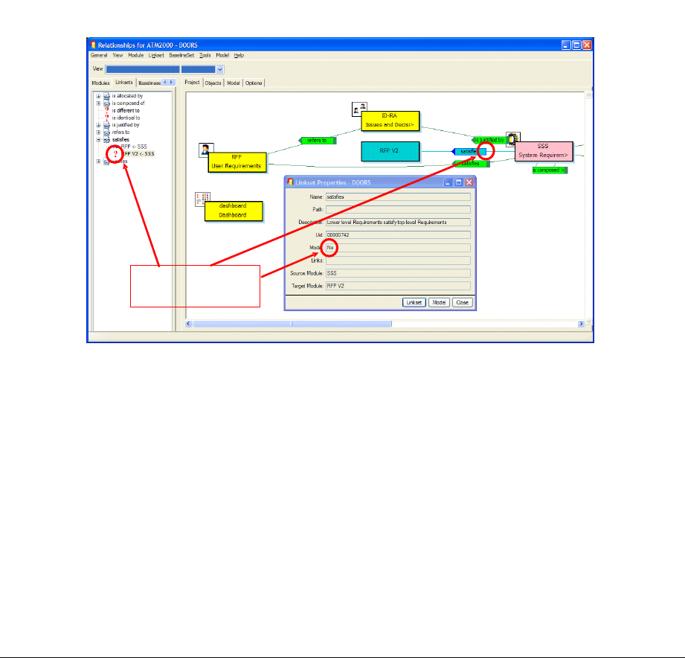Expand the 'refers to' linkset

pyautogui.click(x=98, y=132)
